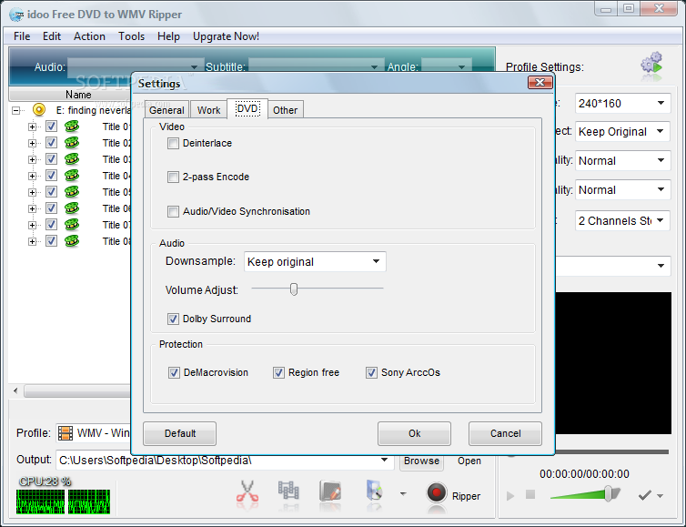Click the green preview volume slider
The image size is (686, 527).
[585, 494]
